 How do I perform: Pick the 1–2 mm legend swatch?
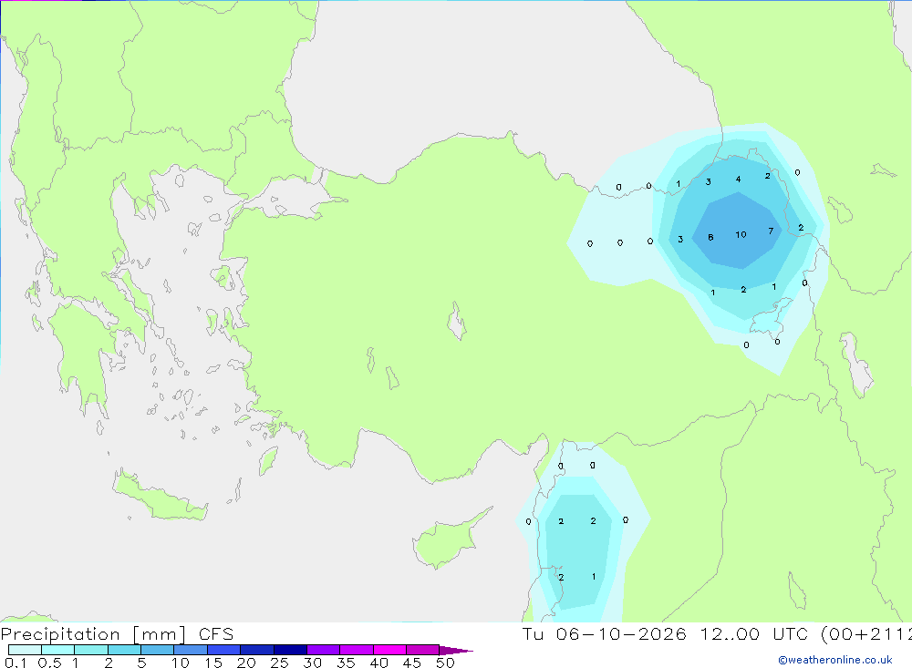click(91, 650)
